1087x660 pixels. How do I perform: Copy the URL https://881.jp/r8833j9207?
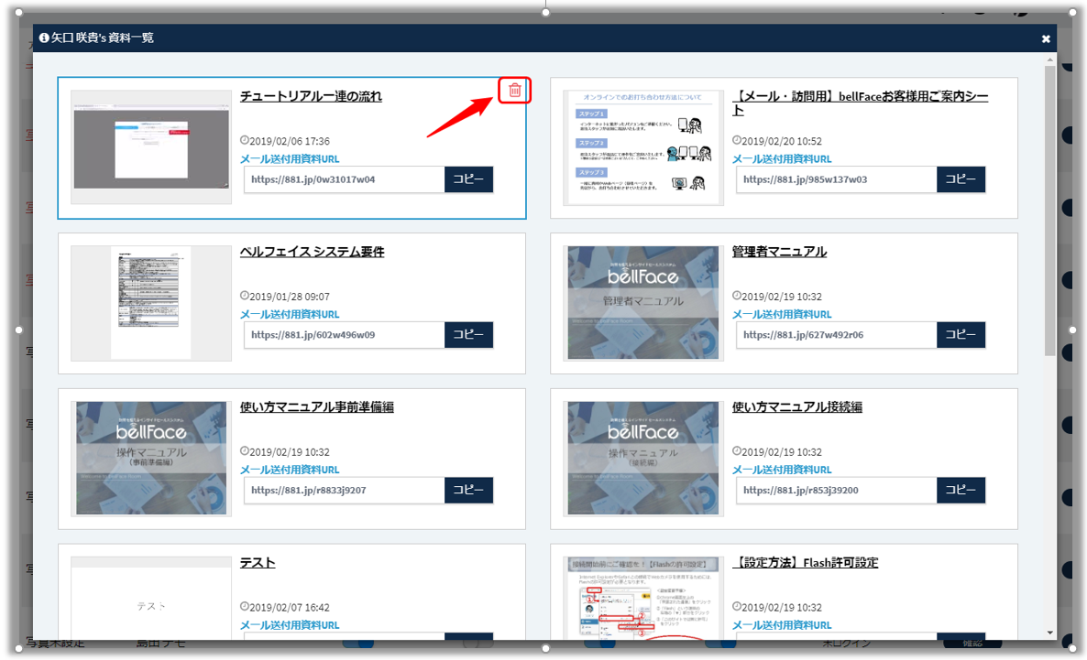[468, 491]
